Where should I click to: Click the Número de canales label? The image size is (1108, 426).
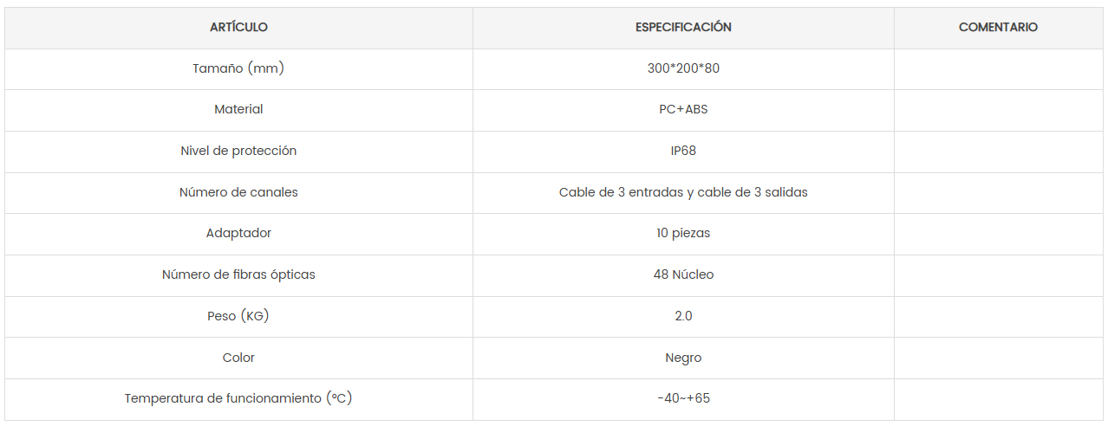tap(238, 192)
